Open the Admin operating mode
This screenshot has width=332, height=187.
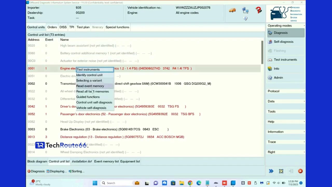pyautogui.click(x=286, y=77)
